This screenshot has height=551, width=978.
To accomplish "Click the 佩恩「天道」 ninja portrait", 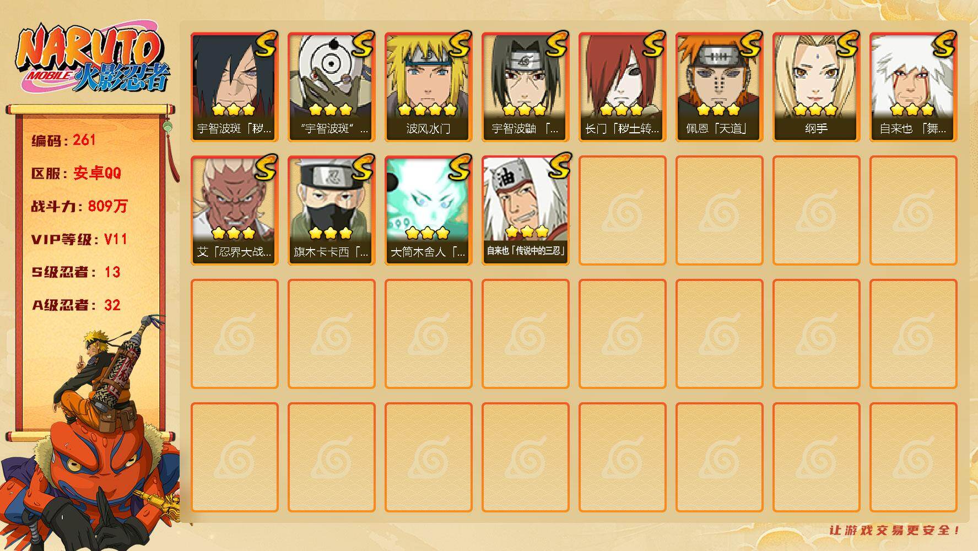I will [719, 87].
